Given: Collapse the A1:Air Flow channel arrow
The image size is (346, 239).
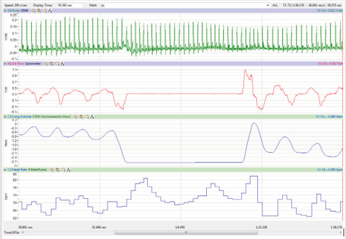Looking at the screenshot, I should pos(5,63).
